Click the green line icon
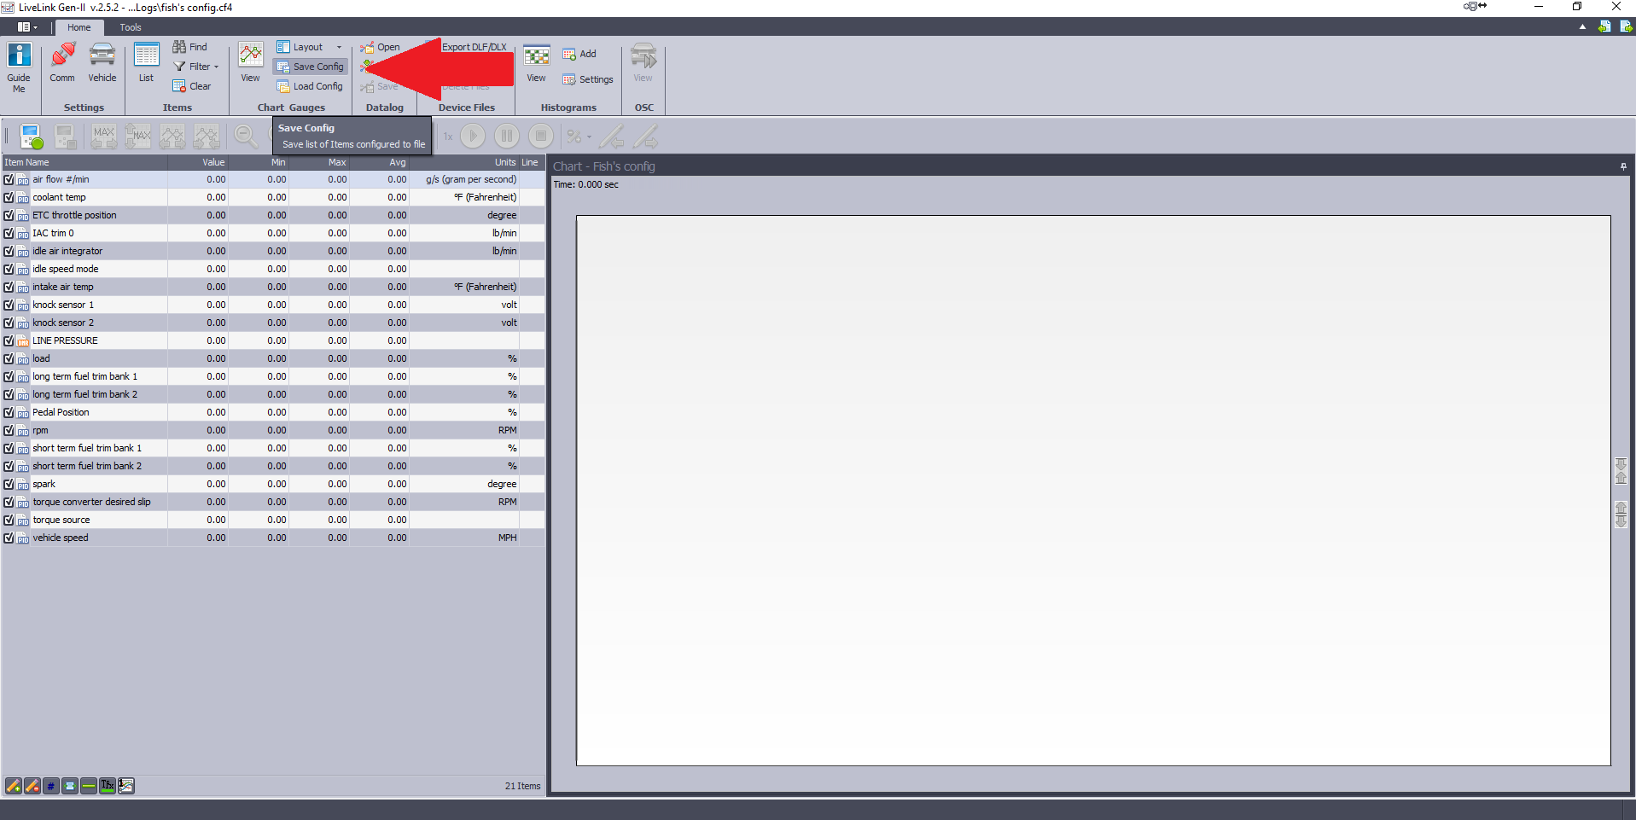This screenshot has width=1636, height=820. [x=89, y=786]
